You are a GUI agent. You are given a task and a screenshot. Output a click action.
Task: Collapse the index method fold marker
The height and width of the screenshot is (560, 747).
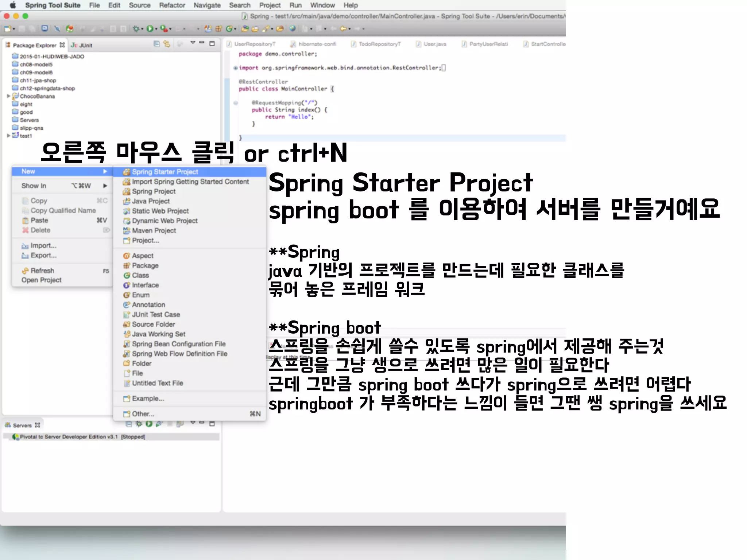point(236,103)
